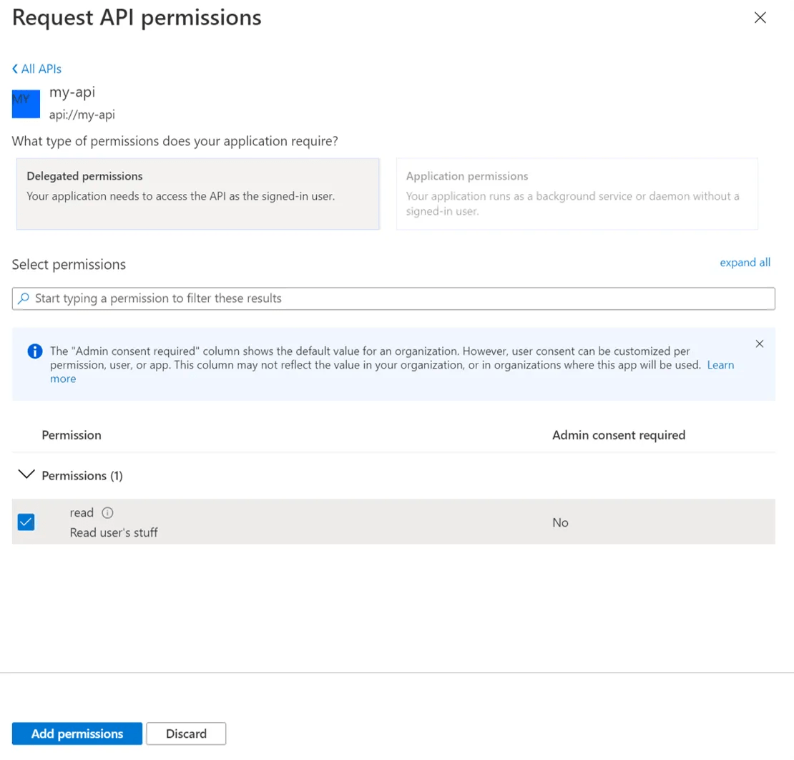Click the 'Permissions (1)' group label

coord(82,476)
